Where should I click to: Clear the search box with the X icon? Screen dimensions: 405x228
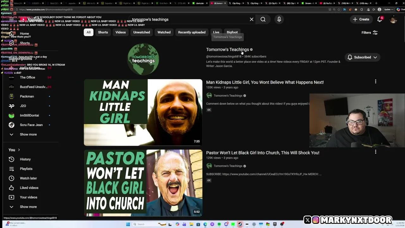tap(252, 19)
